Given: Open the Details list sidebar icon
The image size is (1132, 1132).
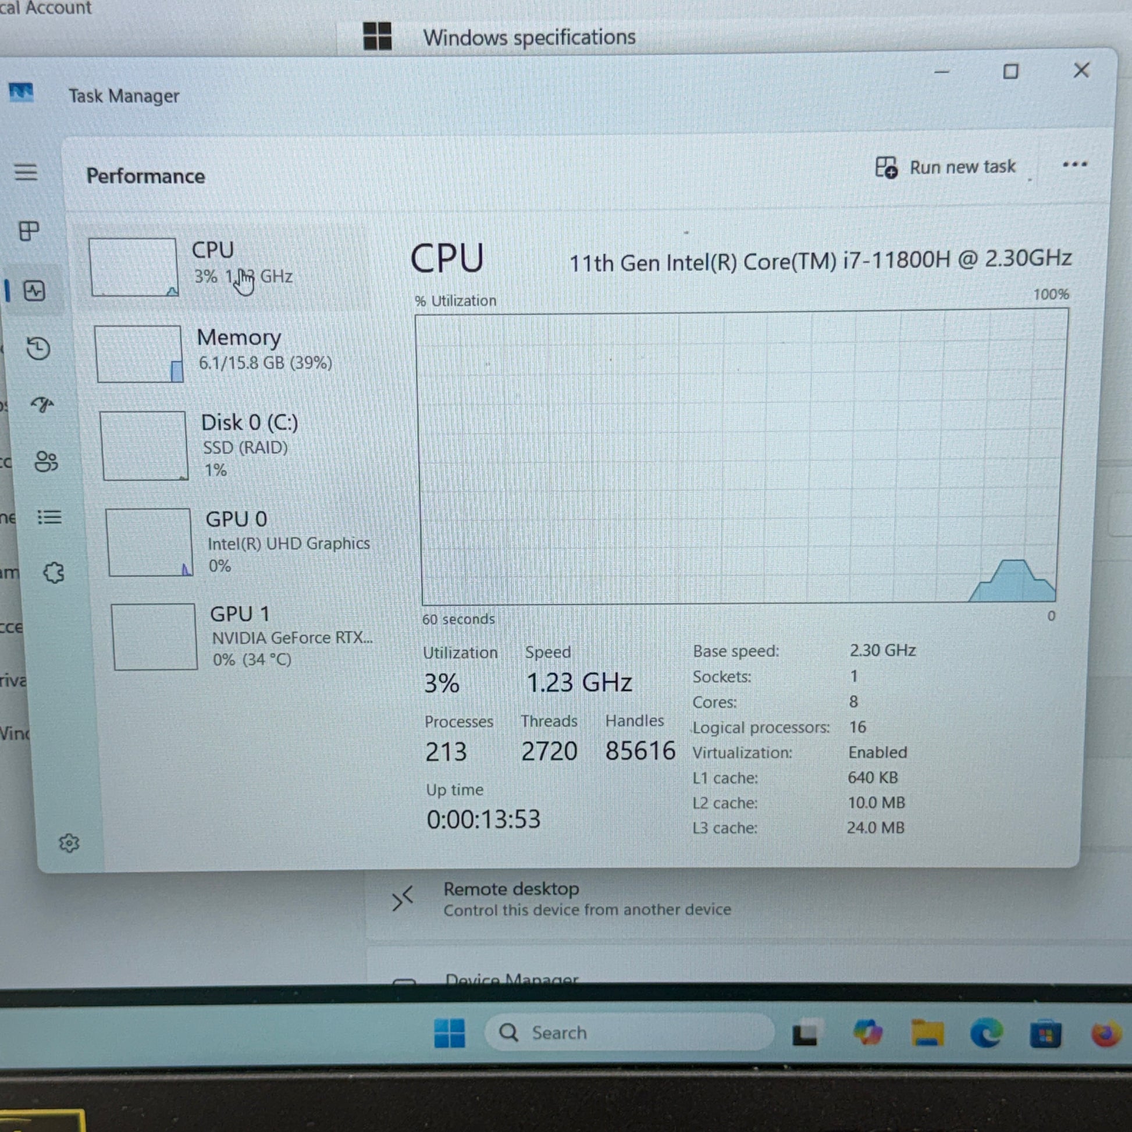Looking at the screenshot, I should click(x=49, y=517).
